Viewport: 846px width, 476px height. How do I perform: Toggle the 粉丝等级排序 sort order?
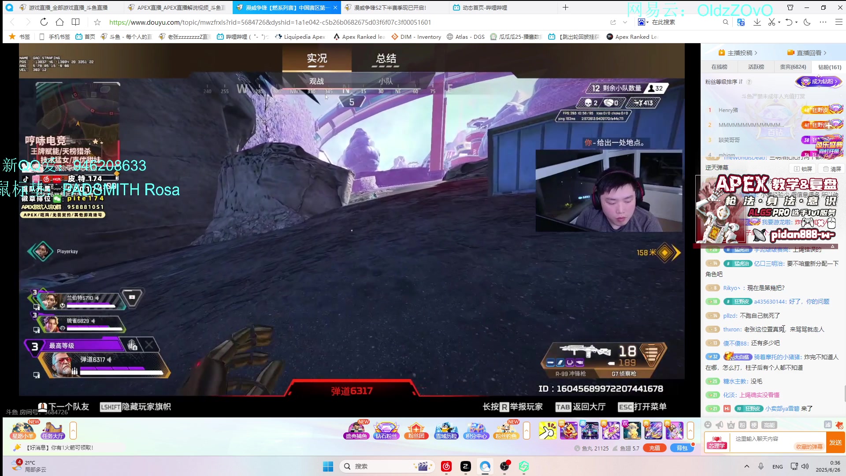(724, 82)
